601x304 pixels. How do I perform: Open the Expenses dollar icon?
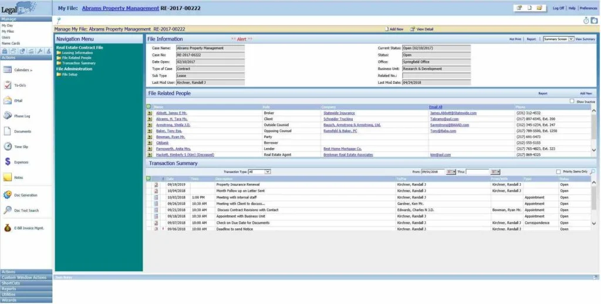[7, 162]
